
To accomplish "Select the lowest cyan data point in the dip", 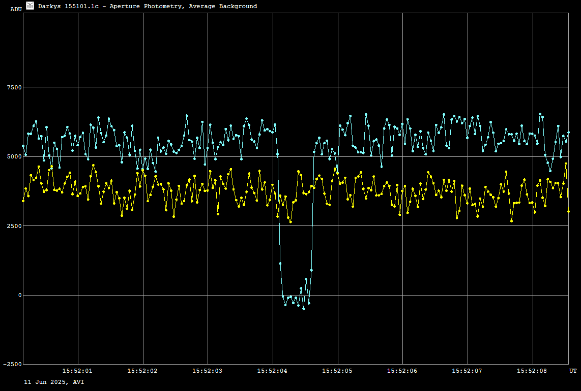I will coord(304,309).
